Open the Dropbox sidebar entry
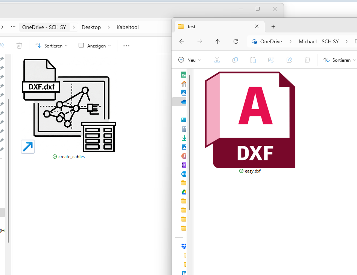Viewport: 357px width, 275px height. (184, 246)
